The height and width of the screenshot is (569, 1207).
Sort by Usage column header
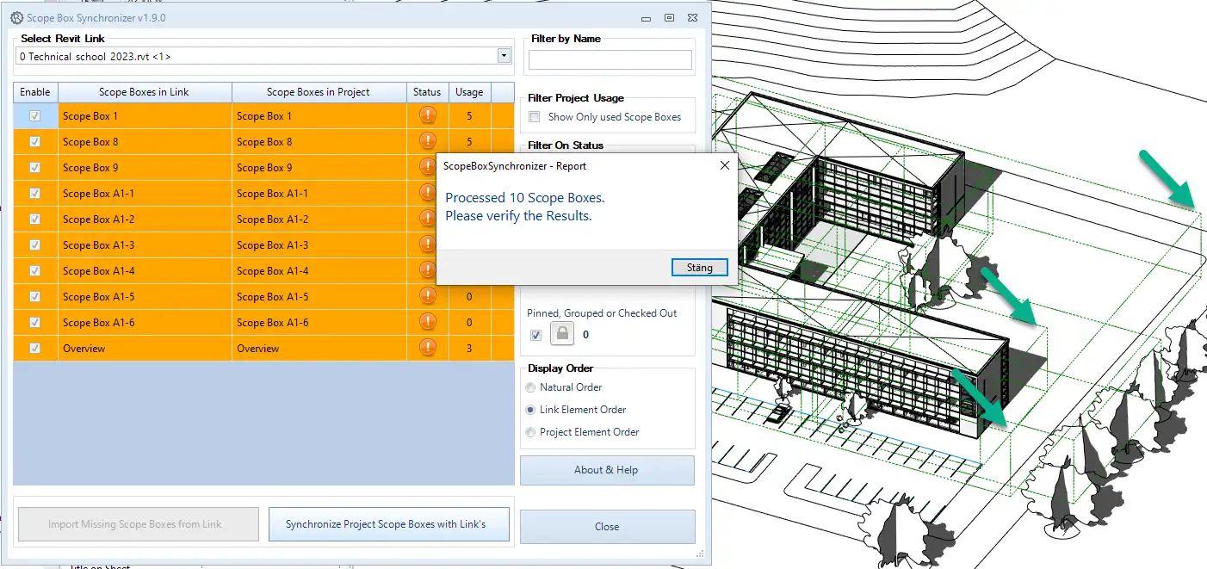469,92
